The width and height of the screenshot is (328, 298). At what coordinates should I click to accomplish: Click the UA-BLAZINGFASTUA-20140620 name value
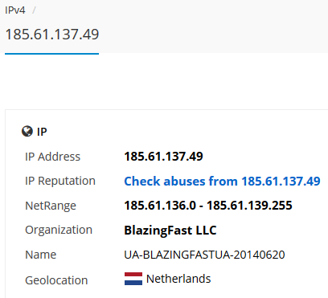[204, 255]
